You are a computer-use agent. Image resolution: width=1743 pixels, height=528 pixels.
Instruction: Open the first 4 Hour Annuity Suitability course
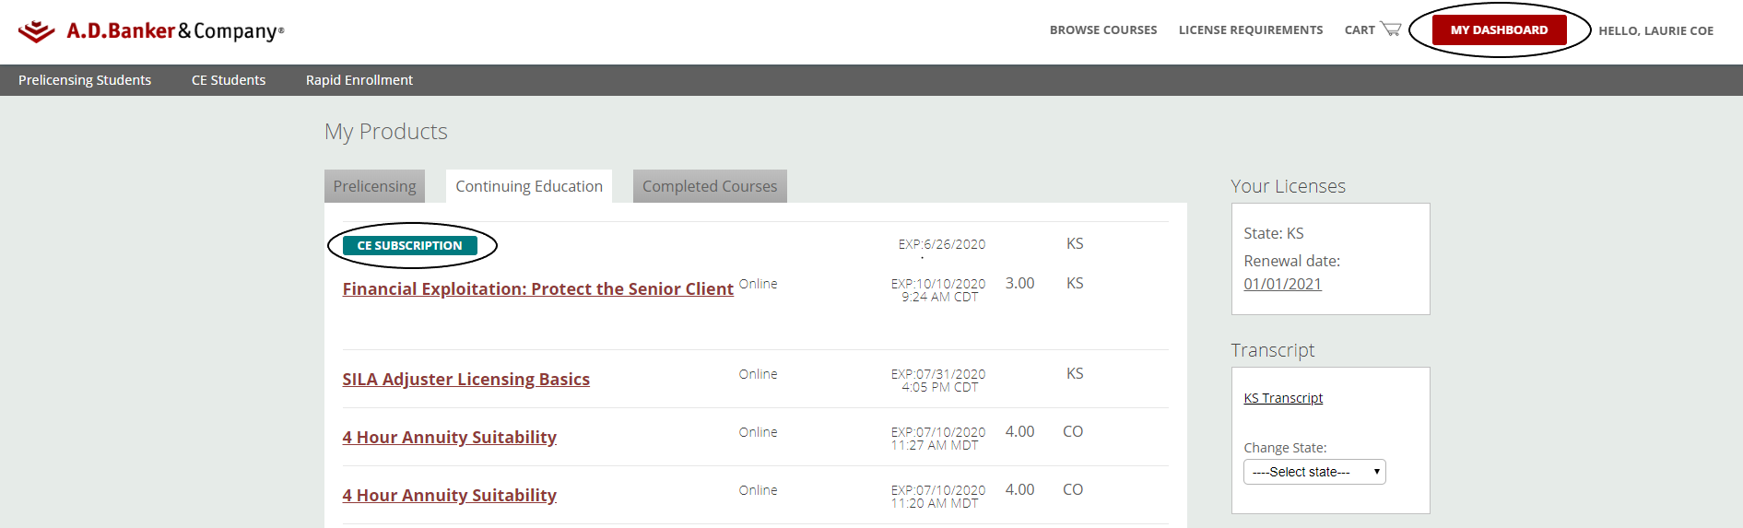(450, 438)
